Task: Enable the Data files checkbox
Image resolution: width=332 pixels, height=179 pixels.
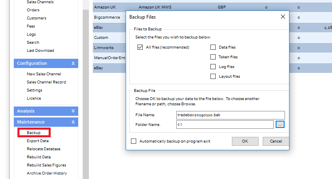Action: point(213,47)
